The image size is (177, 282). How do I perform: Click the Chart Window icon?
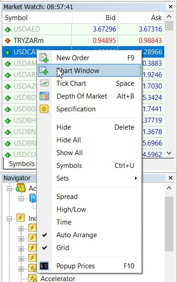pos(44,70)
